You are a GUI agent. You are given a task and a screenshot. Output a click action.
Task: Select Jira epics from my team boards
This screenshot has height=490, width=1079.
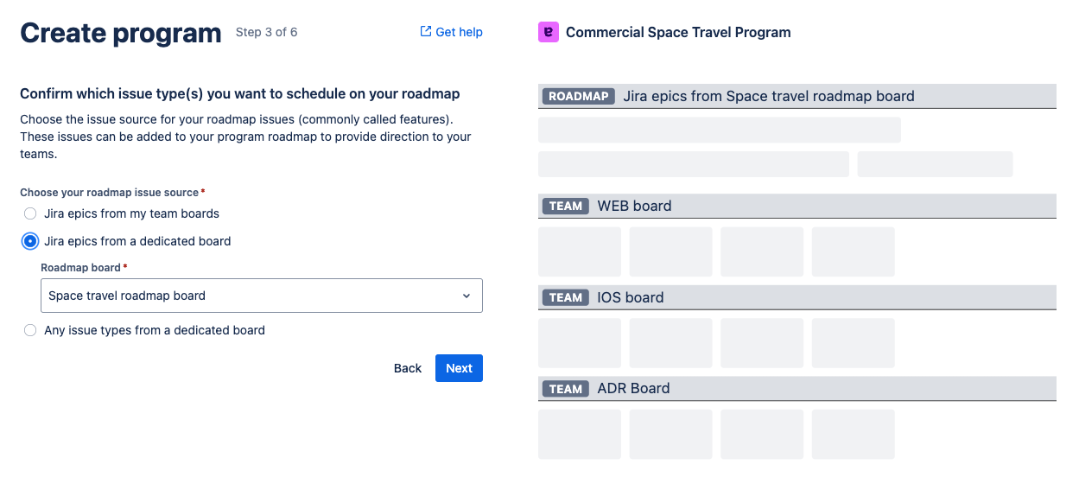tap(30, 213)
